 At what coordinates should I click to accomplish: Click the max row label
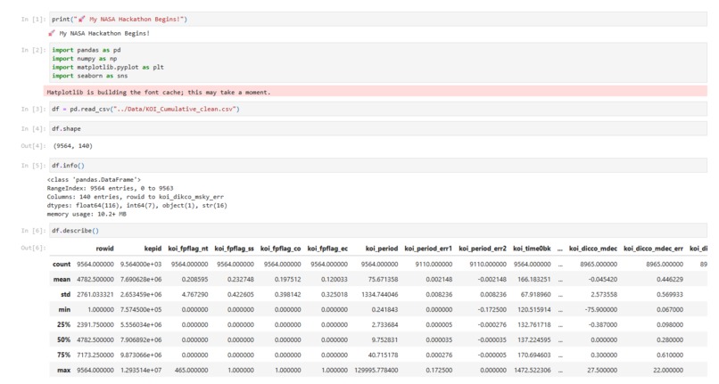[63, 371]
